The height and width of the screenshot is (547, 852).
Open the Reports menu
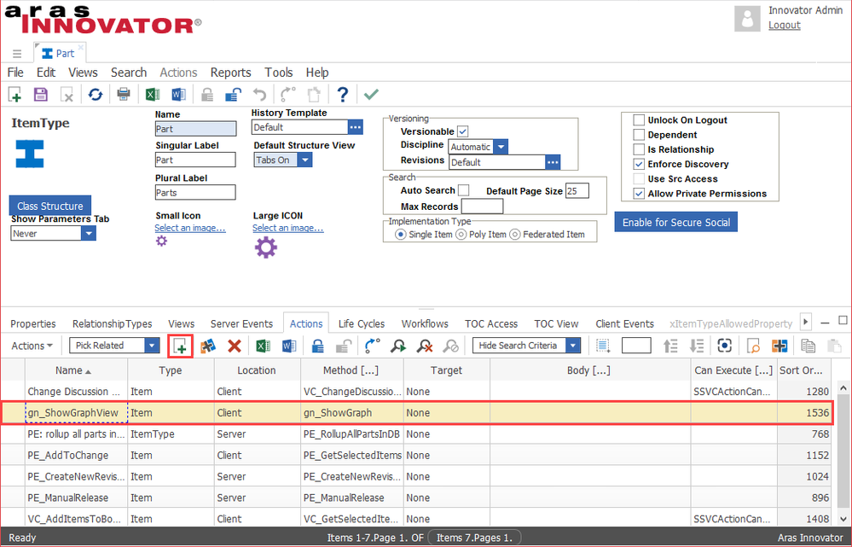point(230,73)
